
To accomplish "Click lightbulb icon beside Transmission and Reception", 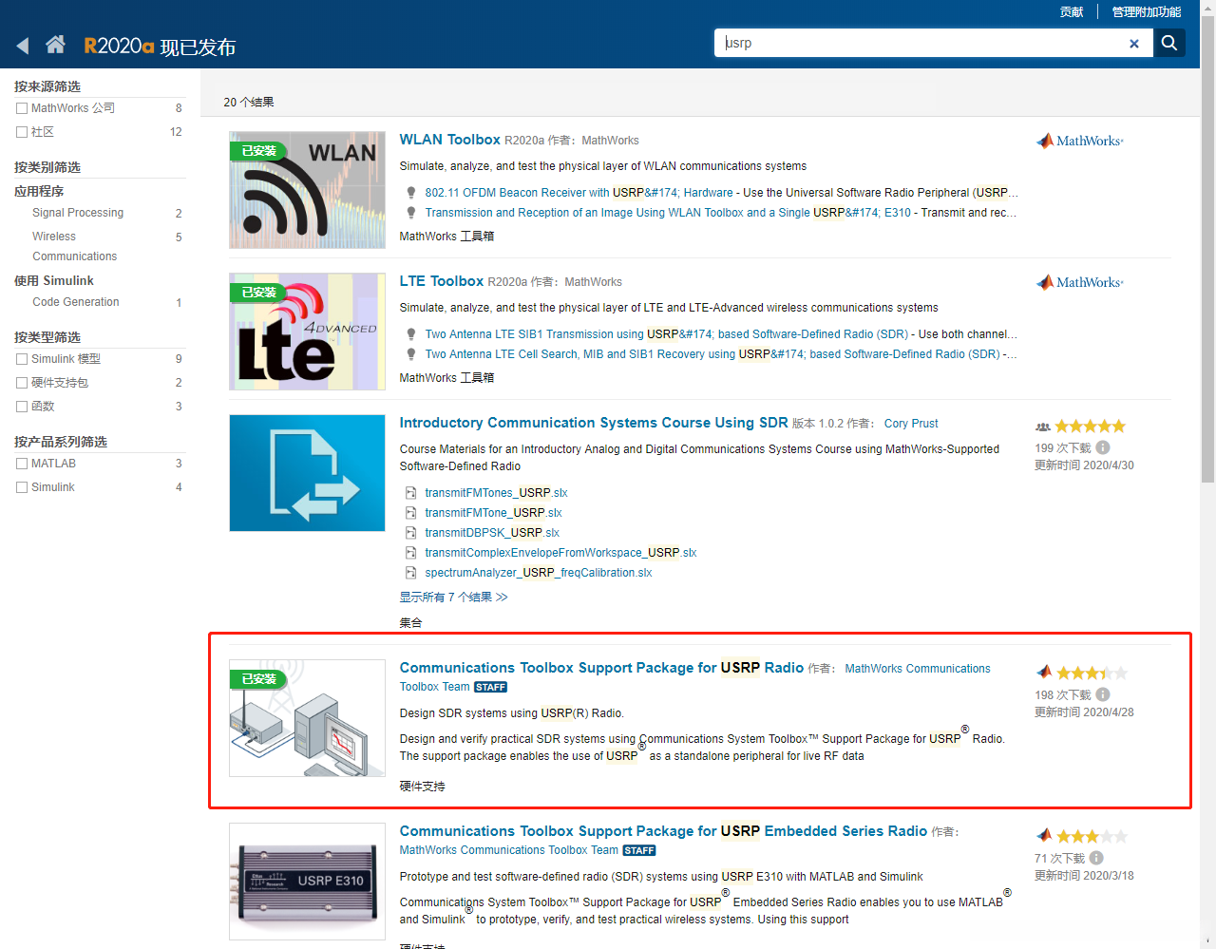I will coord(411,213).
